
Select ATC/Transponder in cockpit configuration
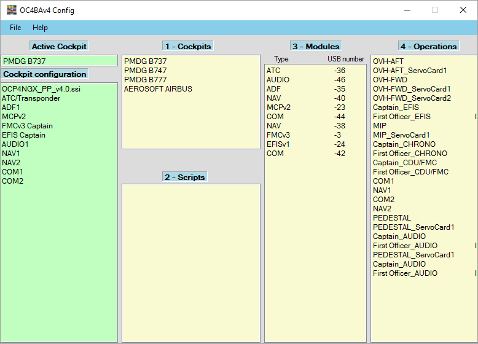31,98
